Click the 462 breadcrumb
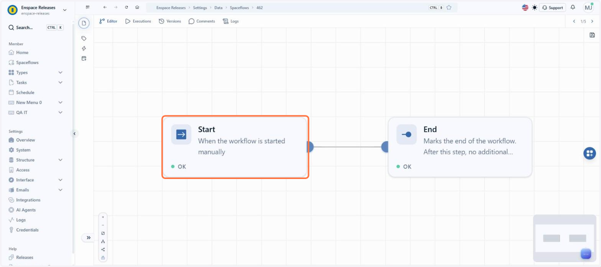The image size is (601, 267). [259, 8]
